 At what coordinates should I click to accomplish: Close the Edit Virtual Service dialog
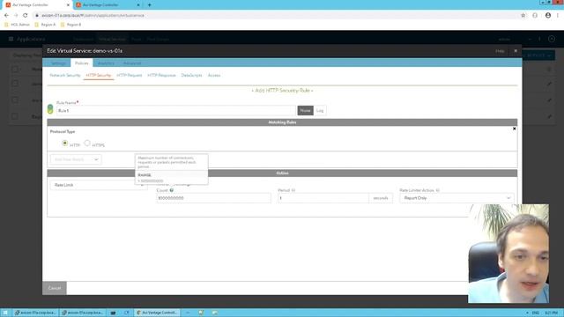point(516,51)
